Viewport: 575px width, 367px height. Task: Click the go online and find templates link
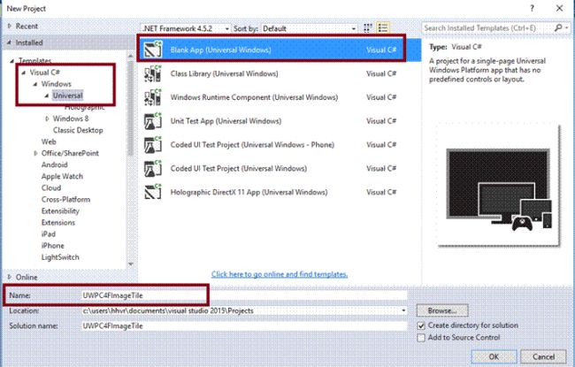(x=280, y=274)
